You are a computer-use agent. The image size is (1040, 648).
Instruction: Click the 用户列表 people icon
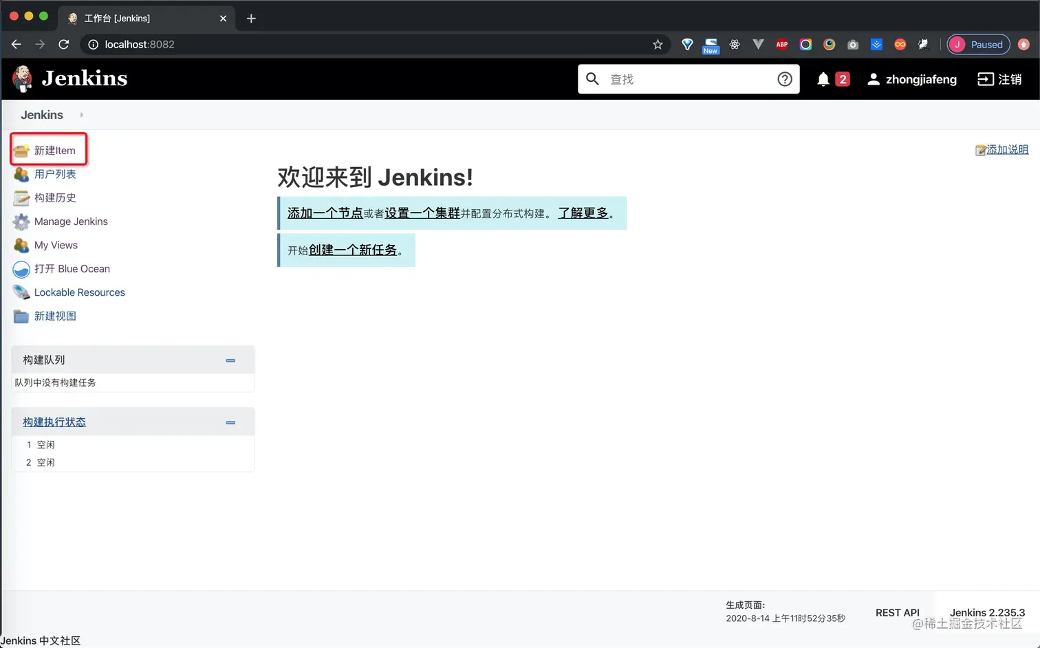(x=21, y=174)
